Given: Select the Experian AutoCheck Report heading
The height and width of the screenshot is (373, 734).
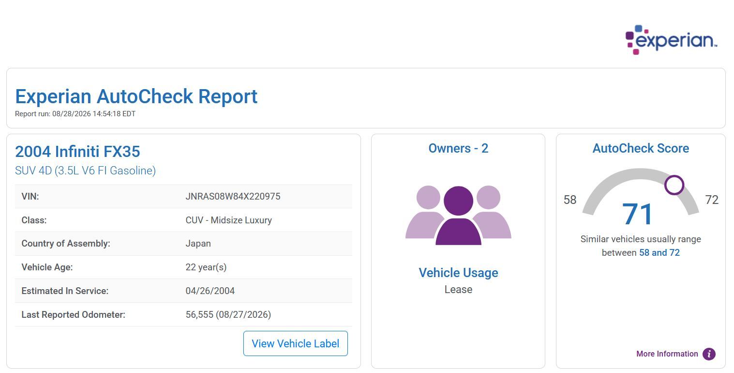Looking at the screenshot, I should point(136,96).
